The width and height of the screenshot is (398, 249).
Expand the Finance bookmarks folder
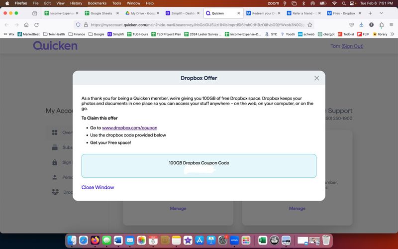(77, 34)
